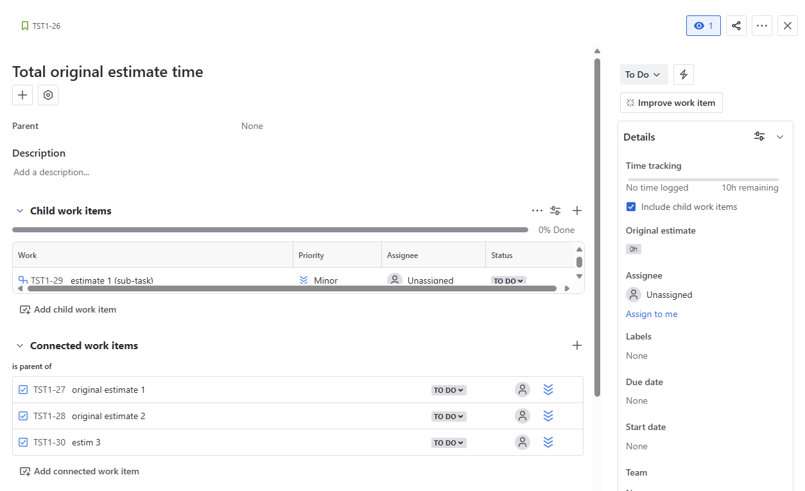Configure Details panel fields icon
This screenshot has width=805, height=491.
[x=759, y=137]
